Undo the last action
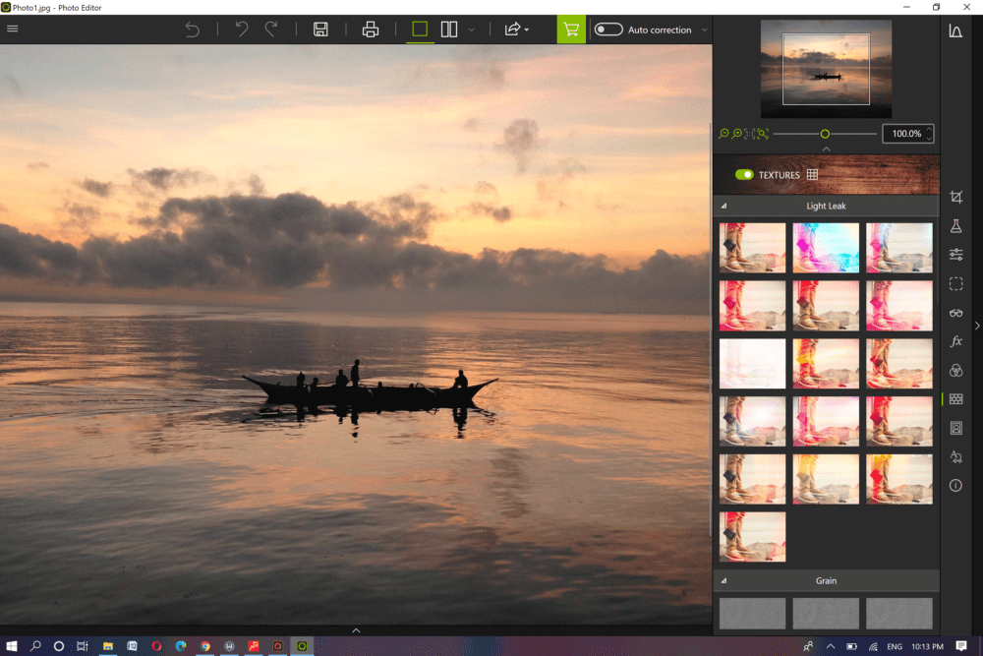 [x=242, y=30]
